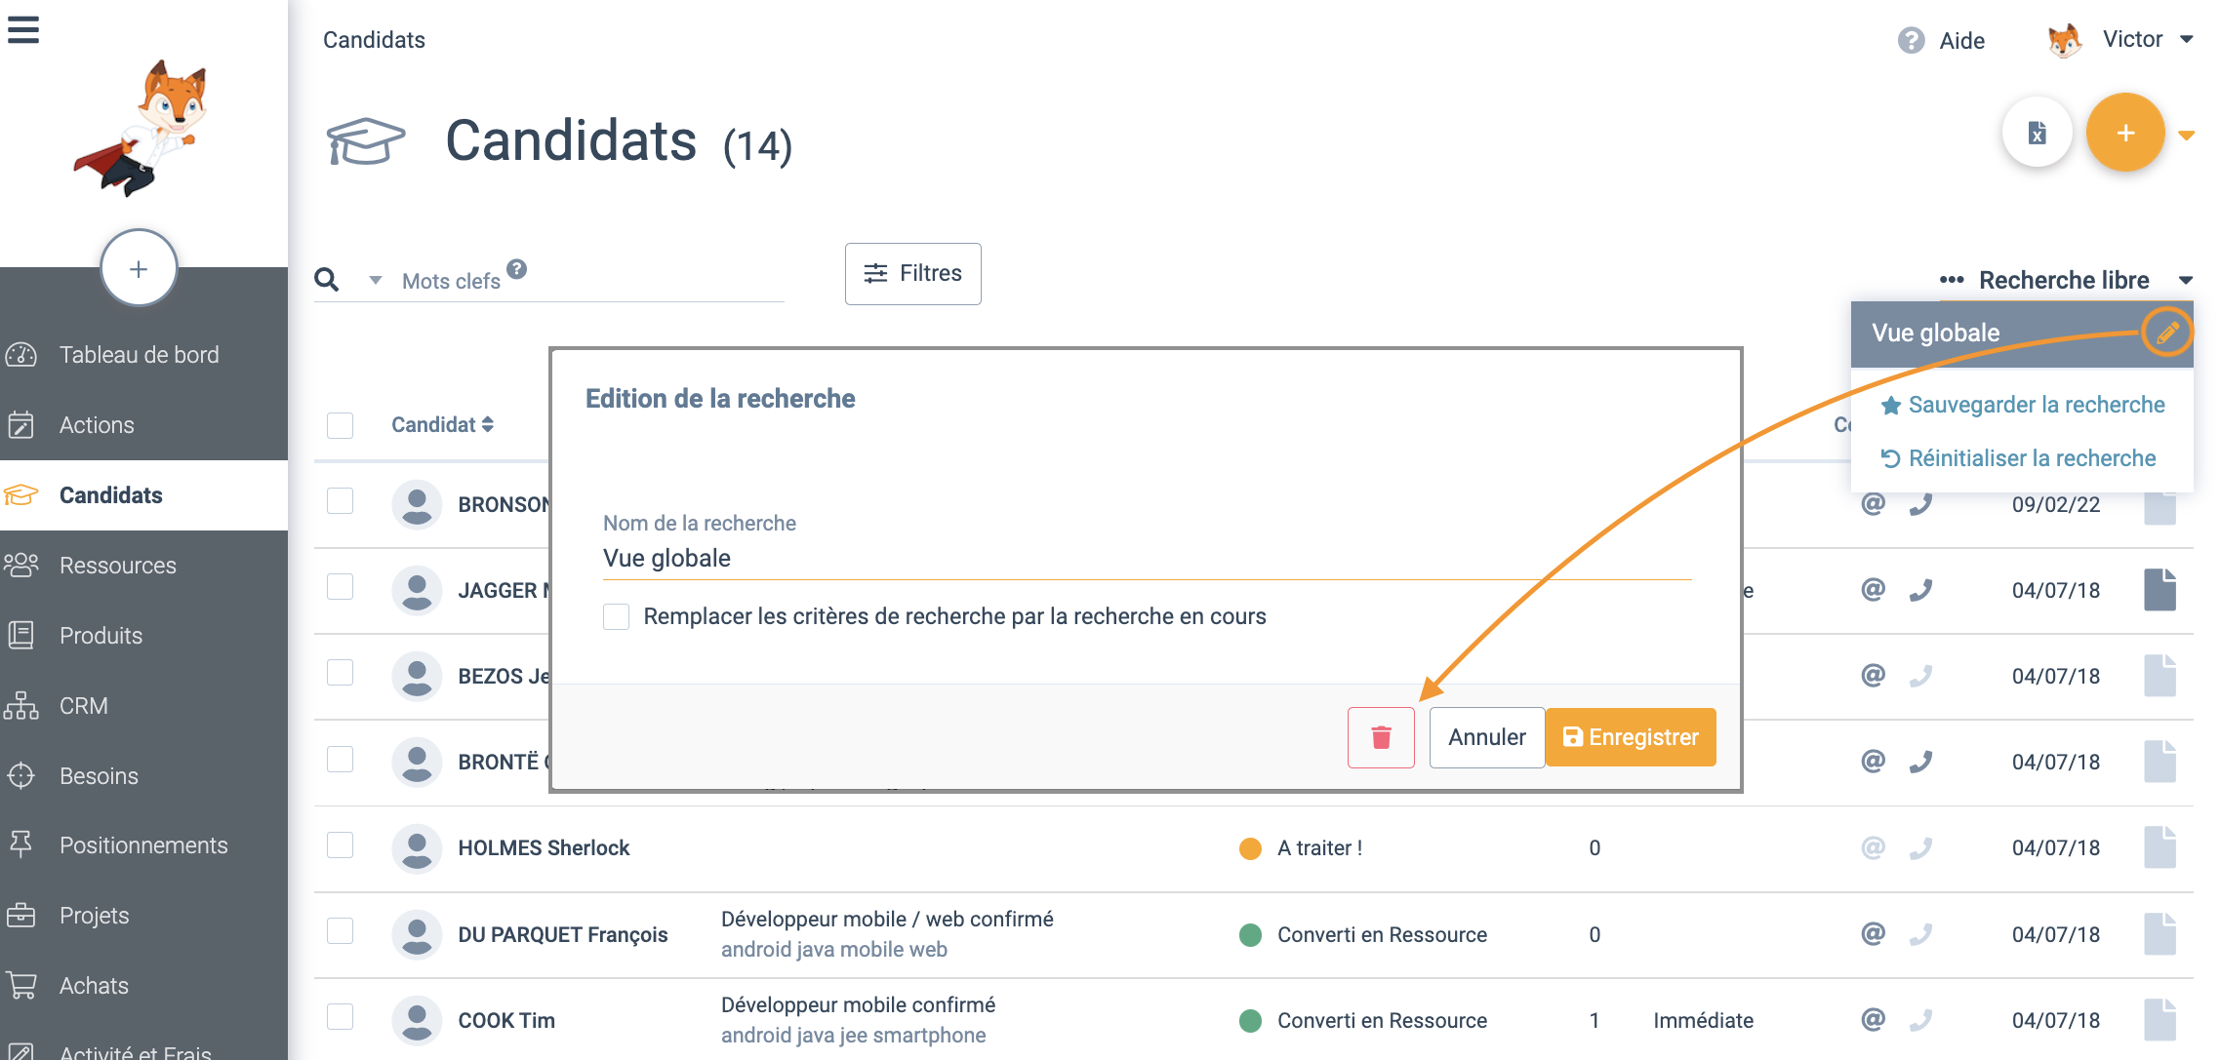Open the Victor user menu dropdown
2220x1060 pixels.
click(x=2187, y=40)
